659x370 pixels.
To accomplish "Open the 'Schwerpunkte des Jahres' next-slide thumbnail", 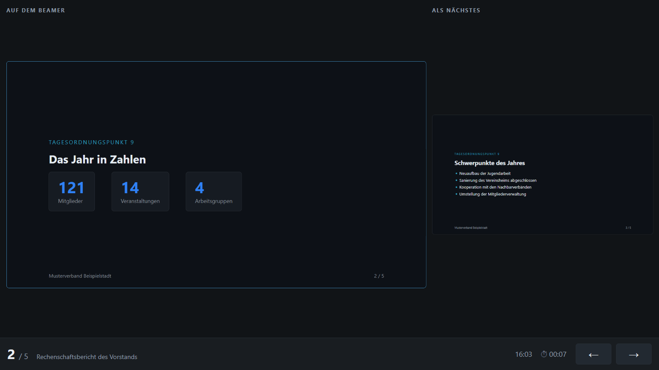I will 542,174.
